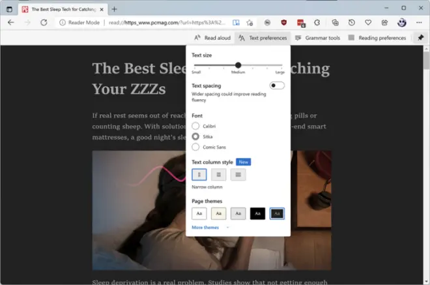Apply the light gray page theme

(238, 214)
